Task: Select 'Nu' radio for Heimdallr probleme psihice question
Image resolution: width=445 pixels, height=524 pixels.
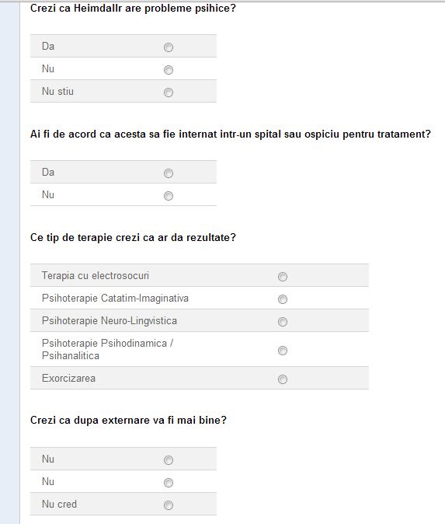Action: (169, 70)
